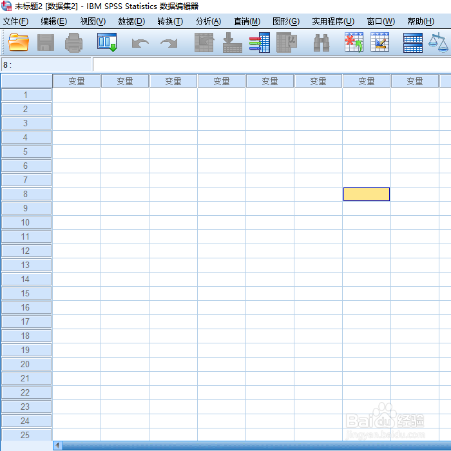Open the 文件(F) menu

point(15,21)
